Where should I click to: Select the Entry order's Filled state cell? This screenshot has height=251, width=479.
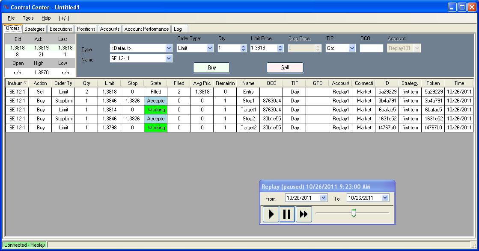155,92
